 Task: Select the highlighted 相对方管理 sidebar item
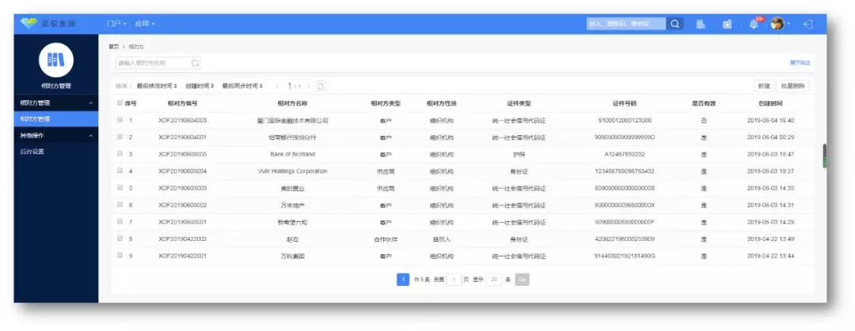(55, 118)
